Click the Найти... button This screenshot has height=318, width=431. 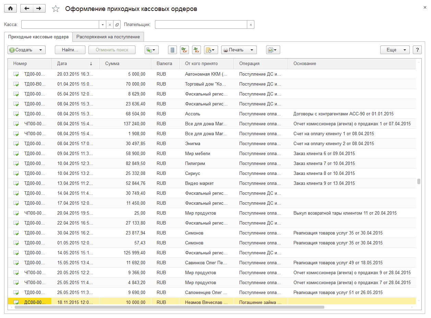click(x=70, y=50)
